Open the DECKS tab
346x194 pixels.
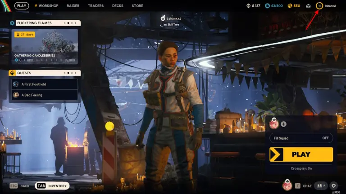[118, 6]
